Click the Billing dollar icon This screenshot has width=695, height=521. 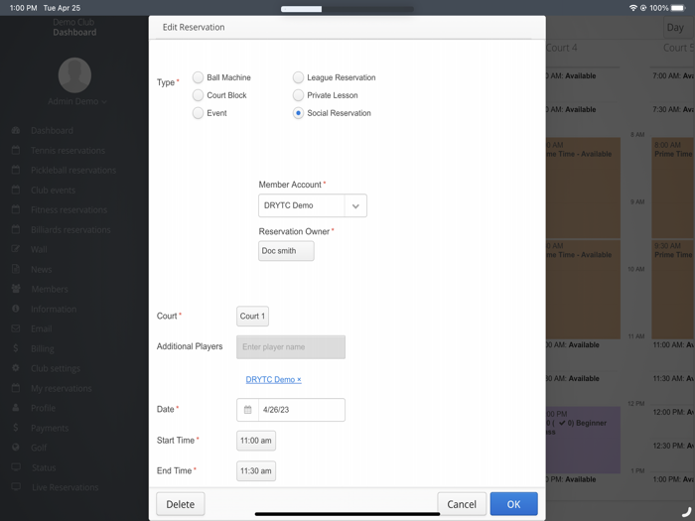pyautogui.click(x=16, y=348)
